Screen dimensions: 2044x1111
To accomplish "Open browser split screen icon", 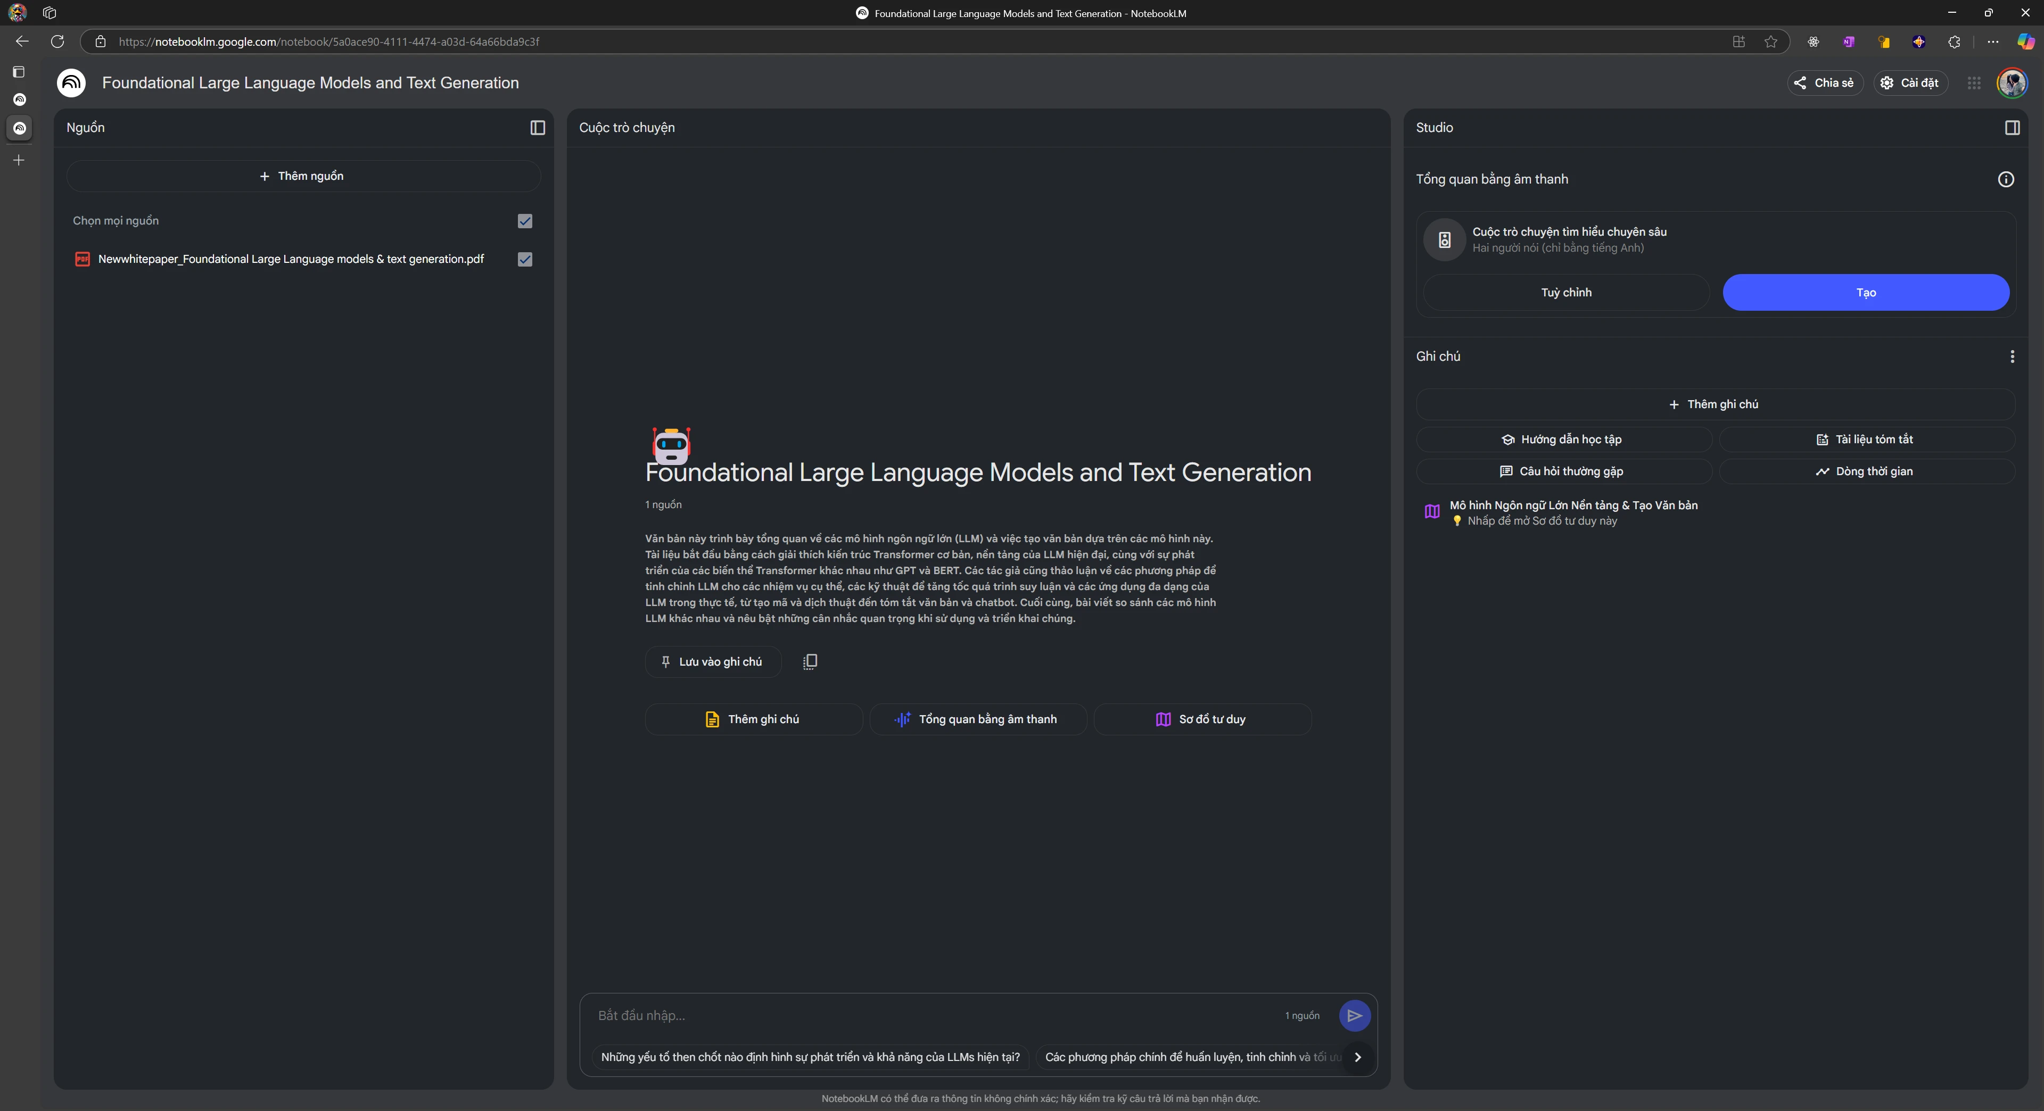I will (x=1738, y=41).
